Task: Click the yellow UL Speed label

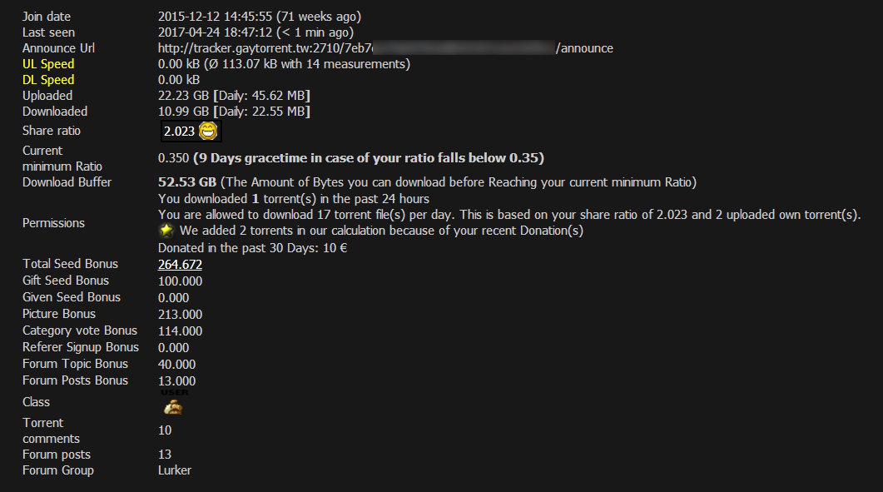Action: click(48, 64)
